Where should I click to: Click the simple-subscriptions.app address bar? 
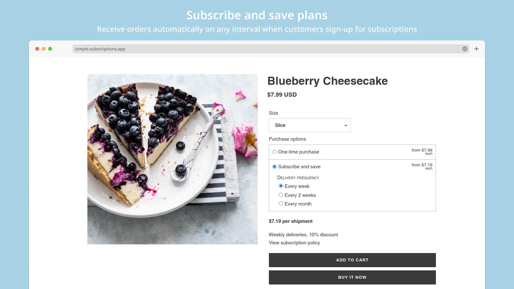click(267, 49)
